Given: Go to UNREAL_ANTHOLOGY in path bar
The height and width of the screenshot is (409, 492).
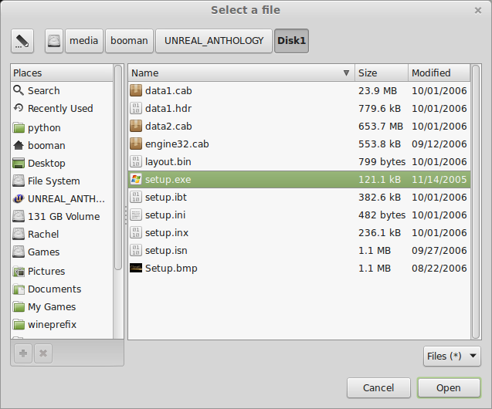Looking at the screenshot, I should [214, 41].
